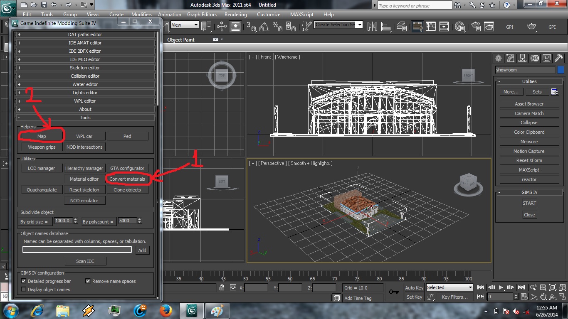Toggle the Percent Snap icon
Viewport: 568px width, 319px height.
[x=277, y=27]
